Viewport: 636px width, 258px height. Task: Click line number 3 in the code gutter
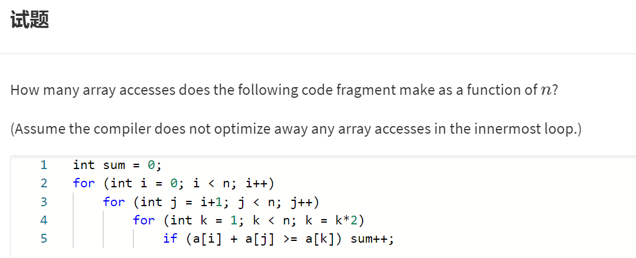coord(44,202)
